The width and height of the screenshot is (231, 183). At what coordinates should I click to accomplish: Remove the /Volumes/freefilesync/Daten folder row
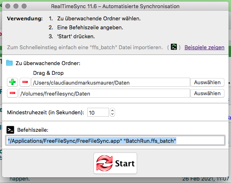[12, 93]
